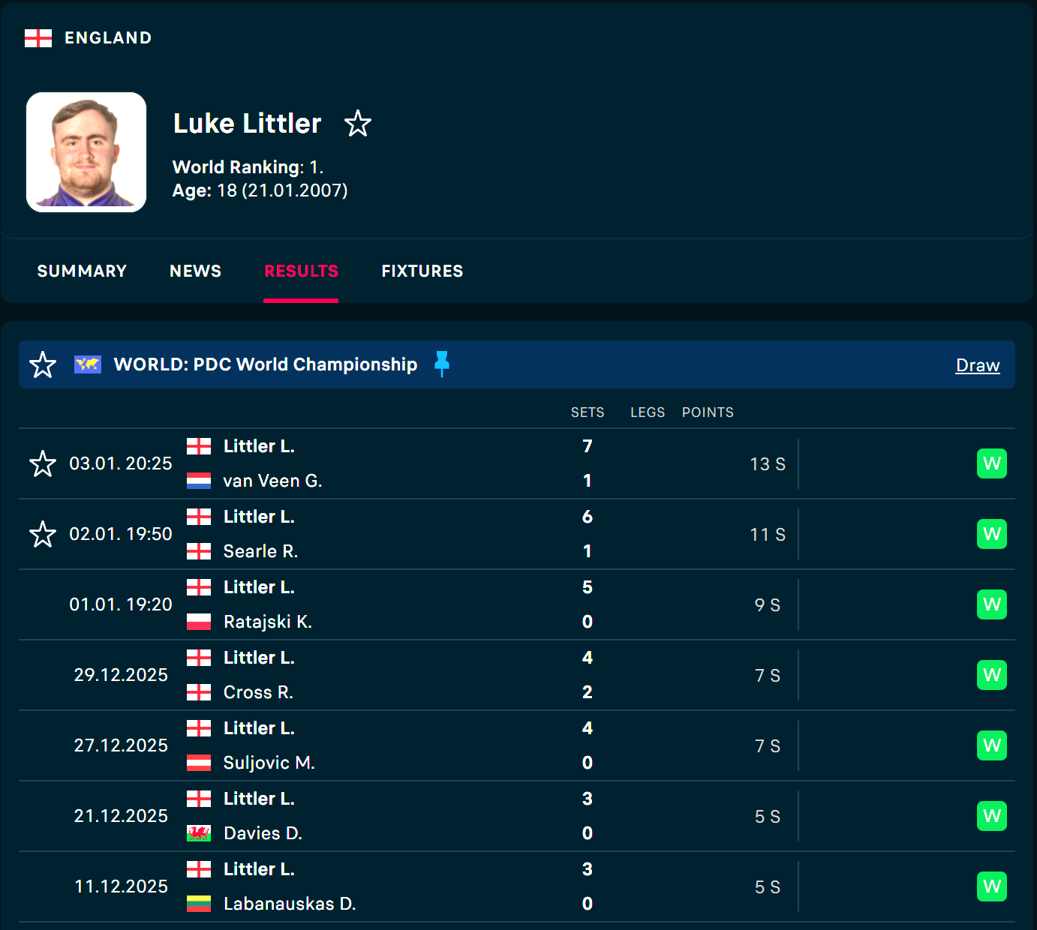Open the match against Ratajski K.
1037x930 pixels.
coord(517,604)
